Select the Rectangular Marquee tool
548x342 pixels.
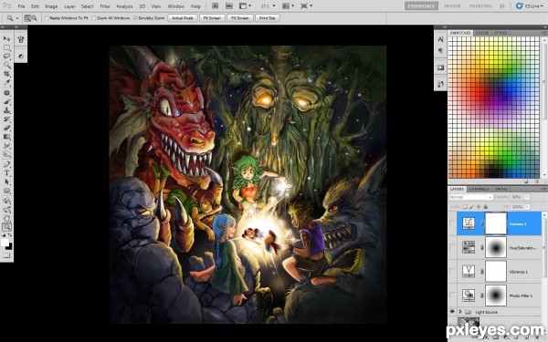pos(6,47)
